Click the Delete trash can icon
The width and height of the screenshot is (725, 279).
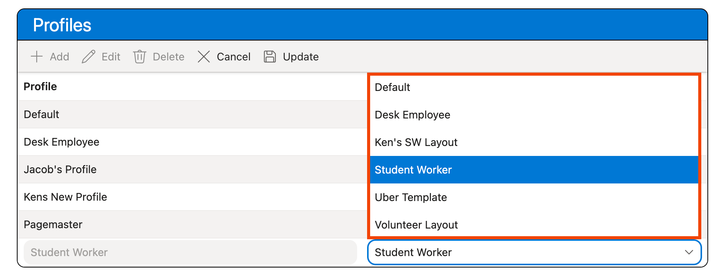point(140,57)
